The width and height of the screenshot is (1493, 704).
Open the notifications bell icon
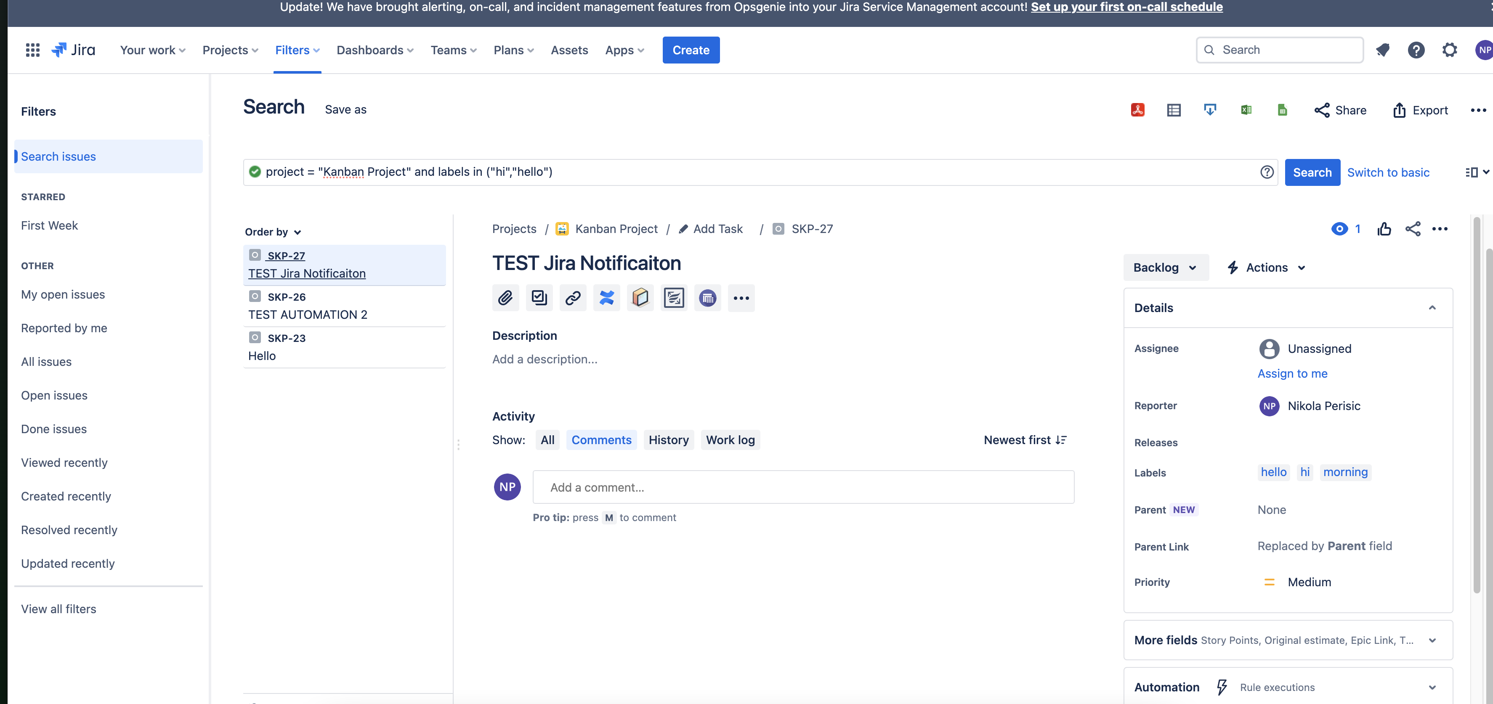coord(1383,50)
